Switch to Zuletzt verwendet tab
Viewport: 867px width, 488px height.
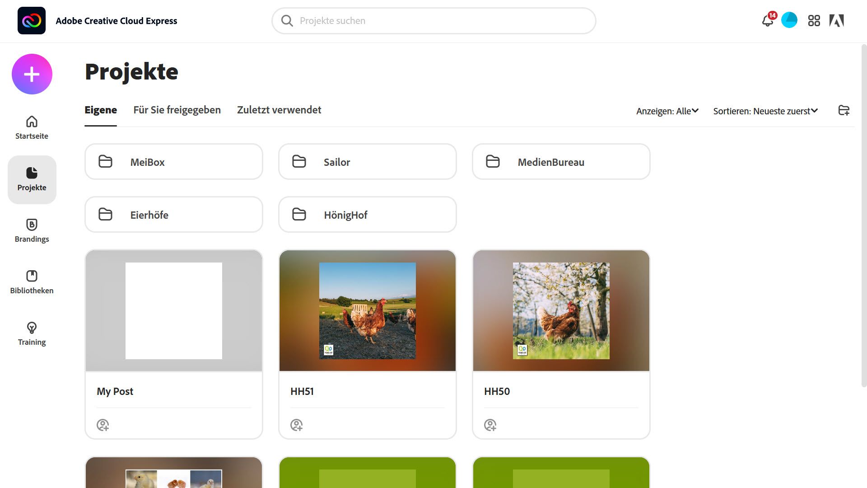pyautogui.click(x=279, y=110)
